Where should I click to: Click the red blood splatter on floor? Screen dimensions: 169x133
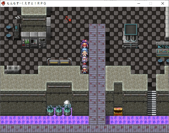[x=68, y=19]
